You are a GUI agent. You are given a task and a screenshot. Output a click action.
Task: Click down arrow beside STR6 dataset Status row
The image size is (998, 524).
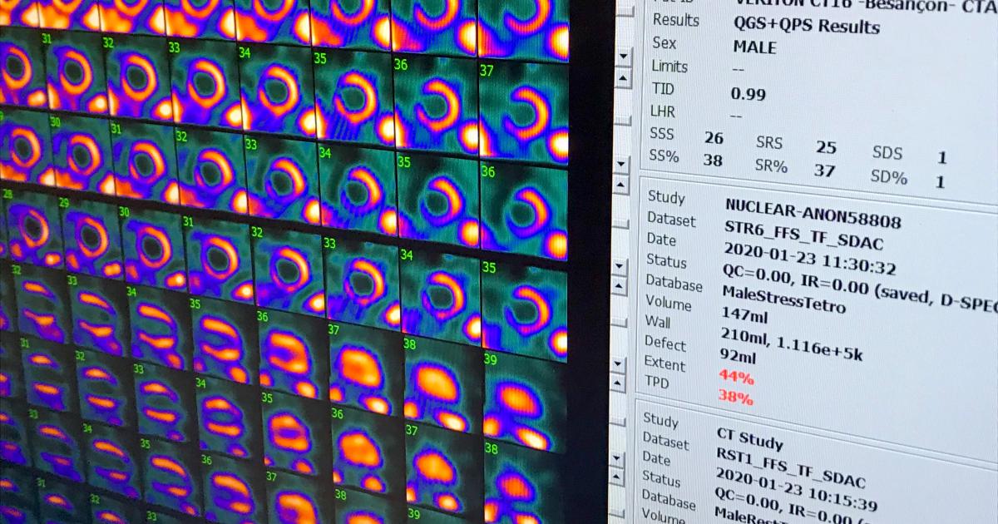[619, 265]
